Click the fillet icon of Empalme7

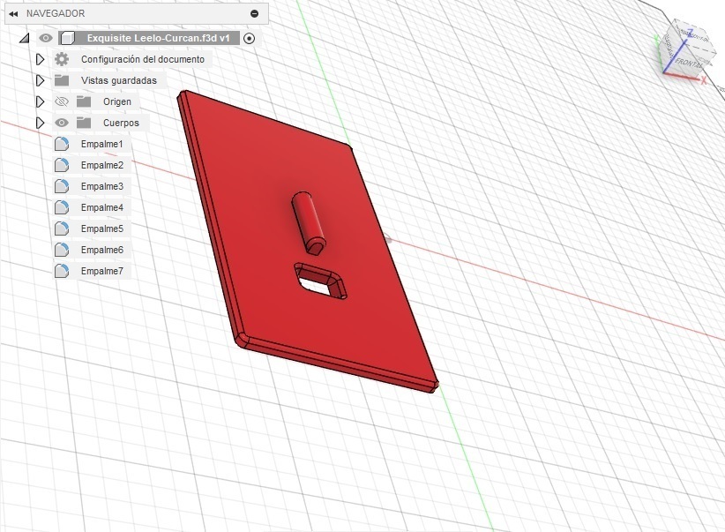pyautogui.click(x=62, y=271)
